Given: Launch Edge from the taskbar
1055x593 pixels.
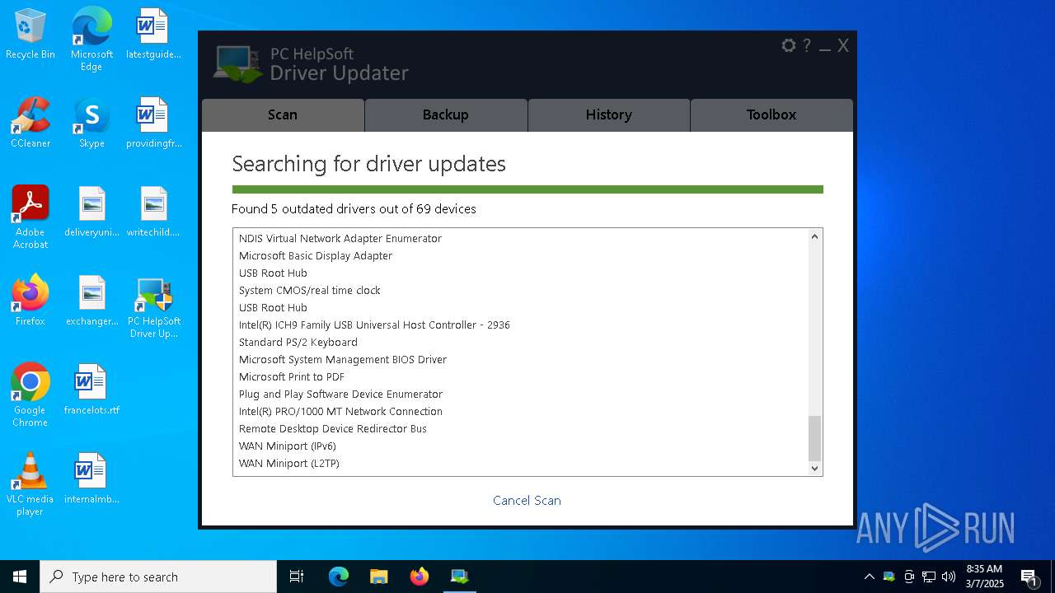Looking at the screenshot, I should pos(339,577).
